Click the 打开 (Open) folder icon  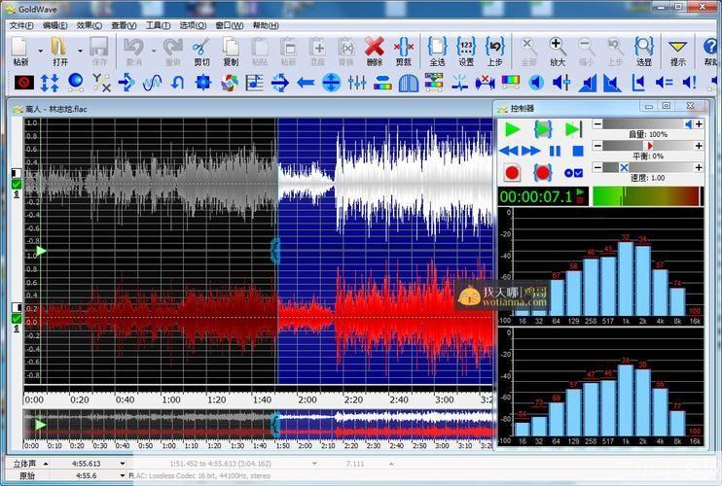click(60, 47)
